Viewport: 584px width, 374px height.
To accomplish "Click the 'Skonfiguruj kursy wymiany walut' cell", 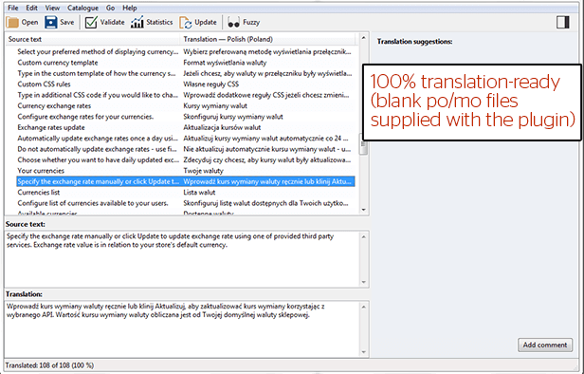I will (x=233, y=117).
